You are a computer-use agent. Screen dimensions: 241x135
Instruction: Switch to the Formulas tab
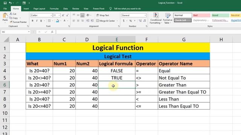tap(54, 9)
